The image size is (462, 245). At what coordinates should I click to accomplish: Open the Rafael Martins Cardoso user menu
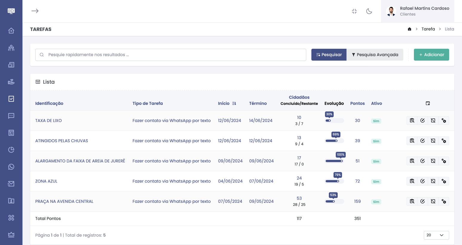(x=417, y=11)
